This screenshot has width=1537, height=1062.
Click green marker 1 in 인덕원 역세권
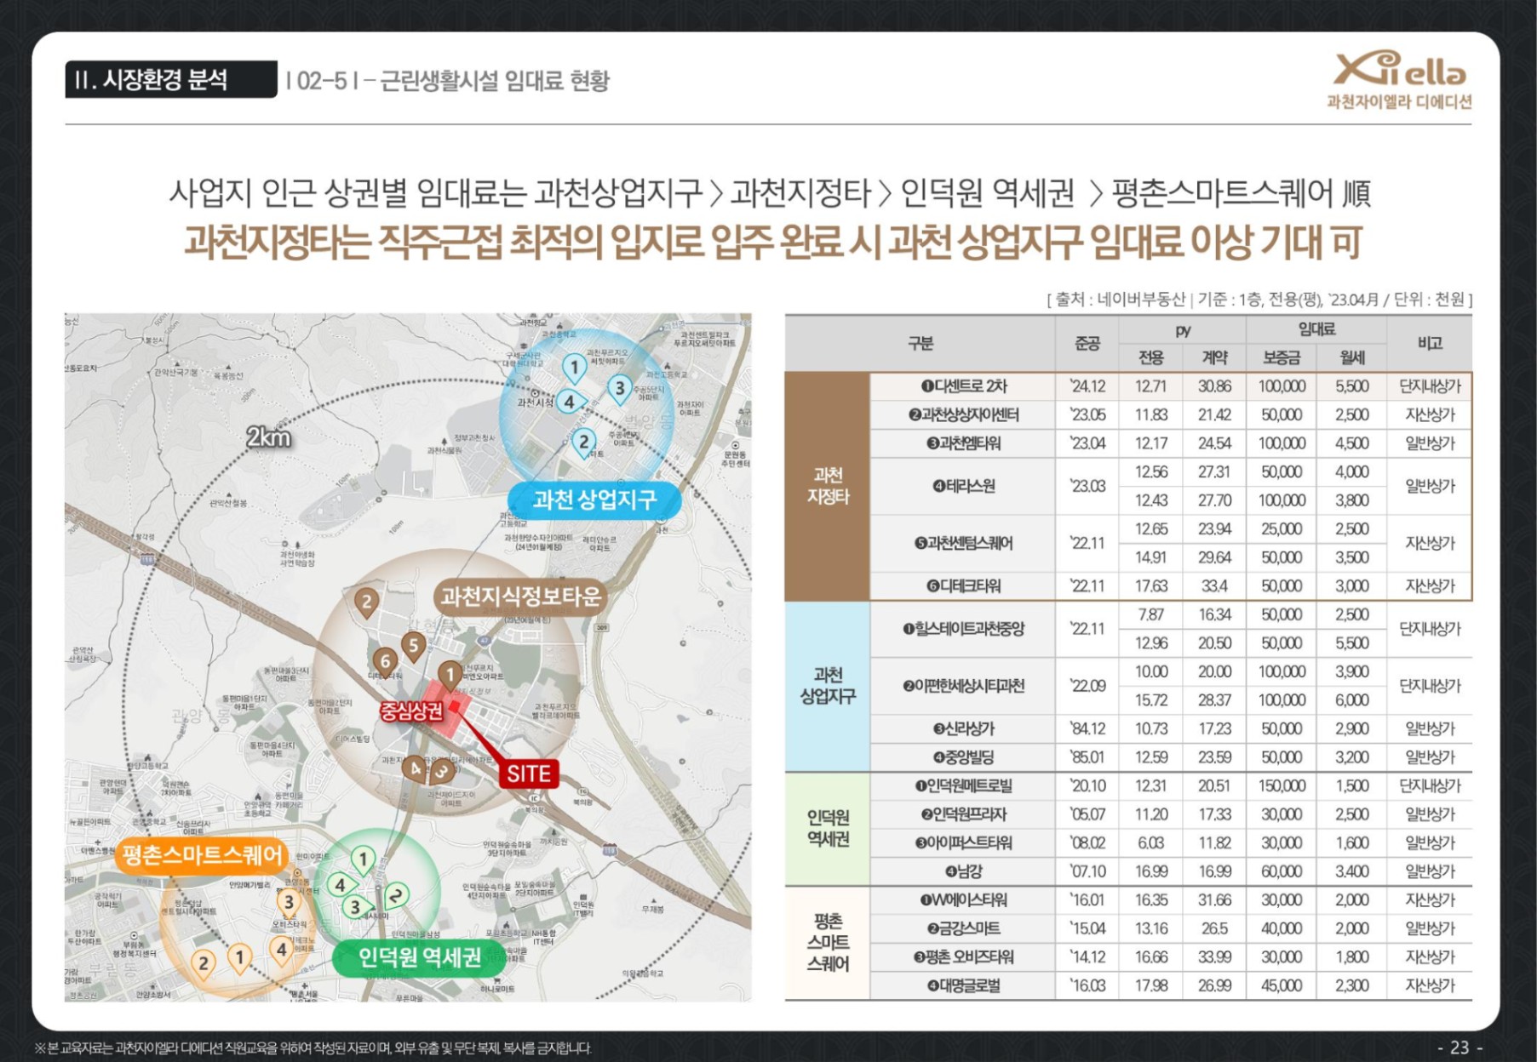[364, 859]
